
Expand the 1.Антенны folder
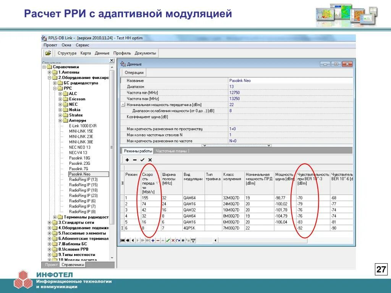click(x=49, y=72)
